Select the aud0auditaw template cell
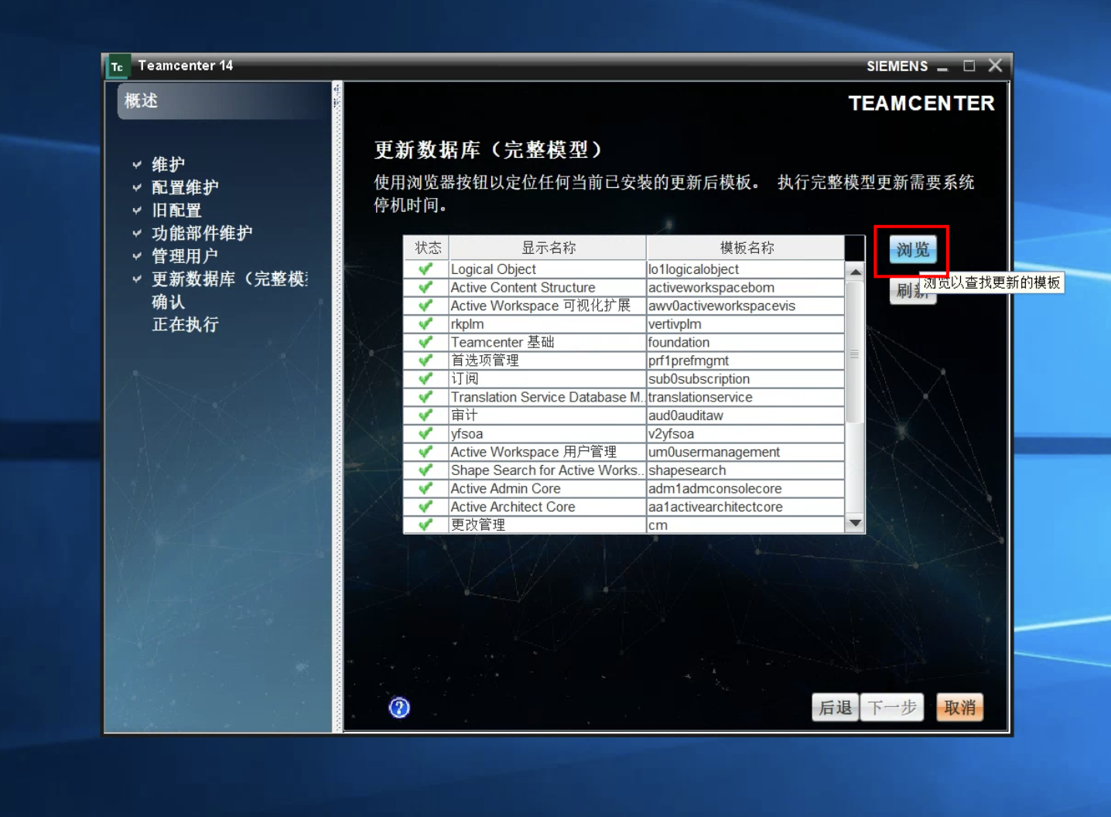Viewport: 1111px width, 817px height. coord(746,415)
